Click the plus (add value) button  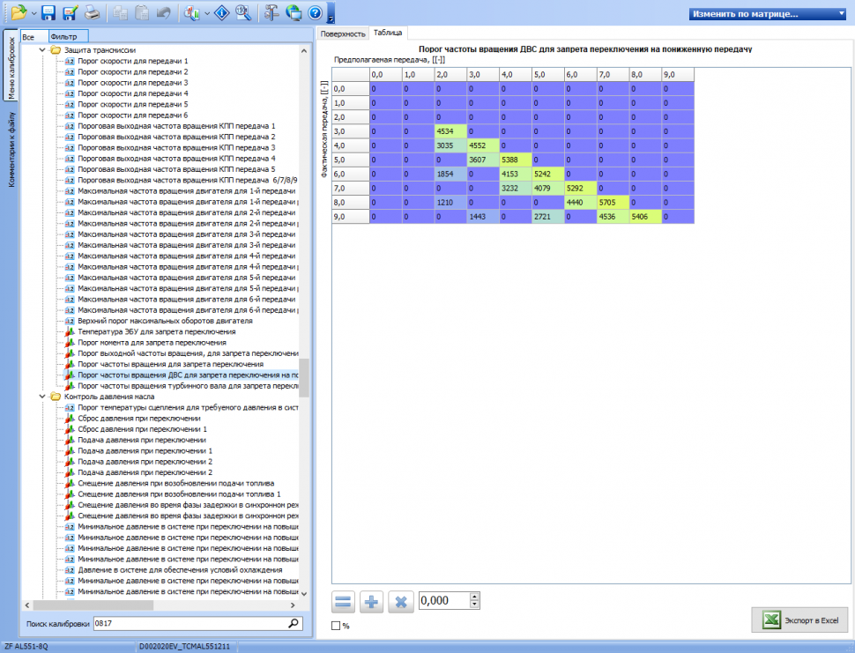pyautogui.click(x=372, y=602)
